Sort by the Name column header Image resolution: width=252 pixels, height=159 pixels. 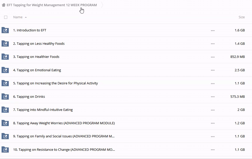click(18, 17)
